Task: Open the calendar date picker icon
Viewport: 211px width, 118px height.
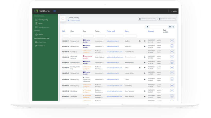Action: click(x=170, y=27)
